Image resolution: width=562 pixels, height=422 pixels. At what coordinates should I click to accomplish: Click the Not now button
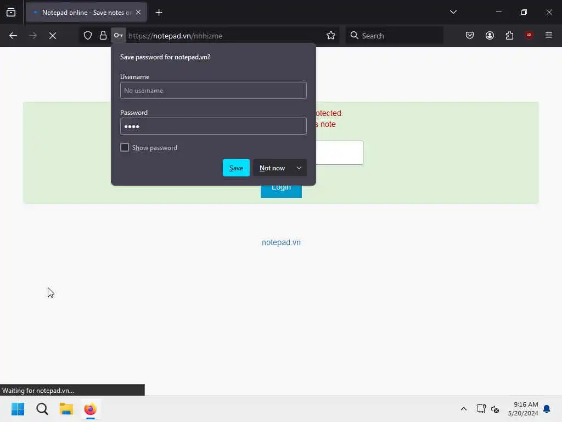click(272, 168)
